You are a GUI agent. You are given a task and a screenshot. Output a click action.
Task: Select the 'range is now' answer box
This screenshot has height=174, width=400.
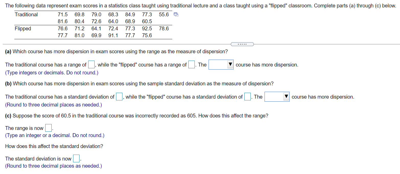(48, 128)
